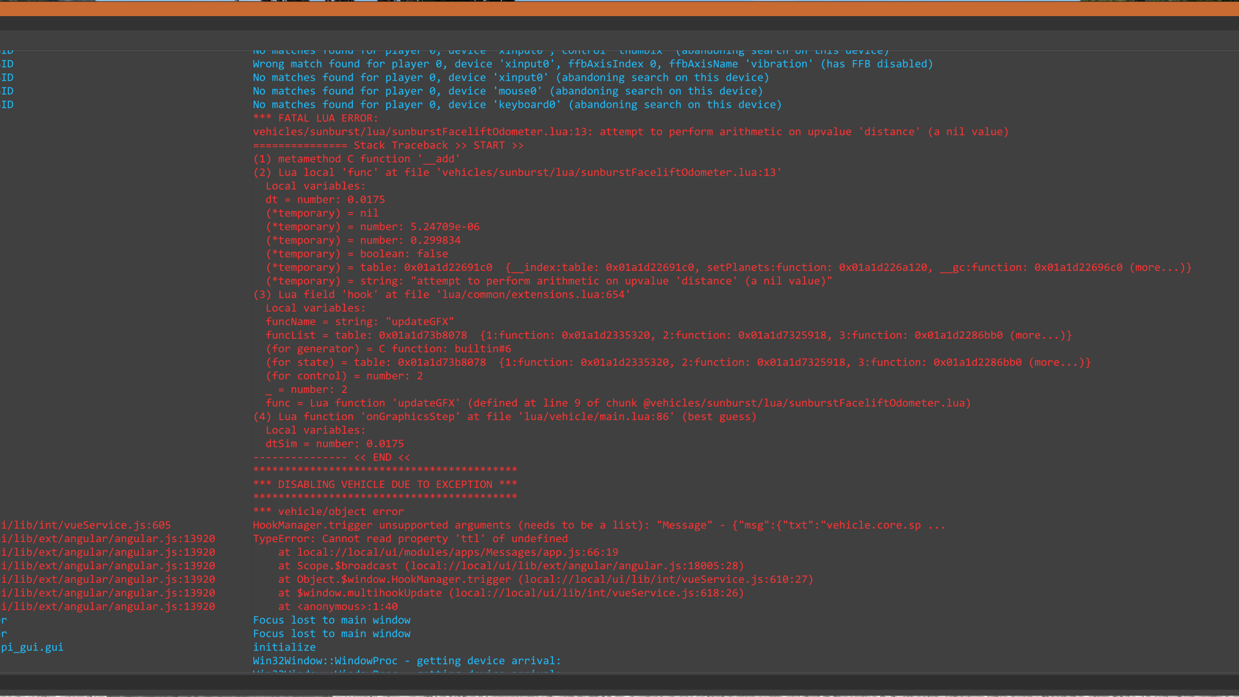Click the Messages/app.js:66:19 stack entry
1239x697 pixels.
[x=448, y=552]
